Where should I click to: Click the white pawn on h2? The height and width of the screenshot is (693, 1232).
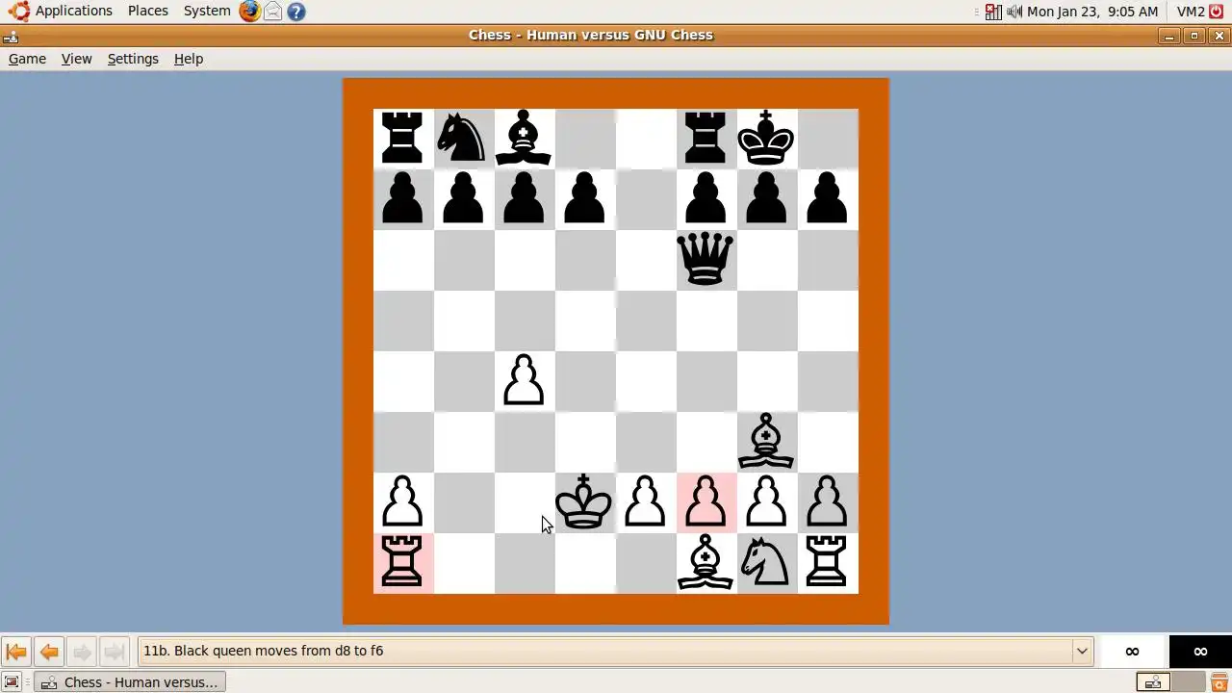click(x=827, y=501)
